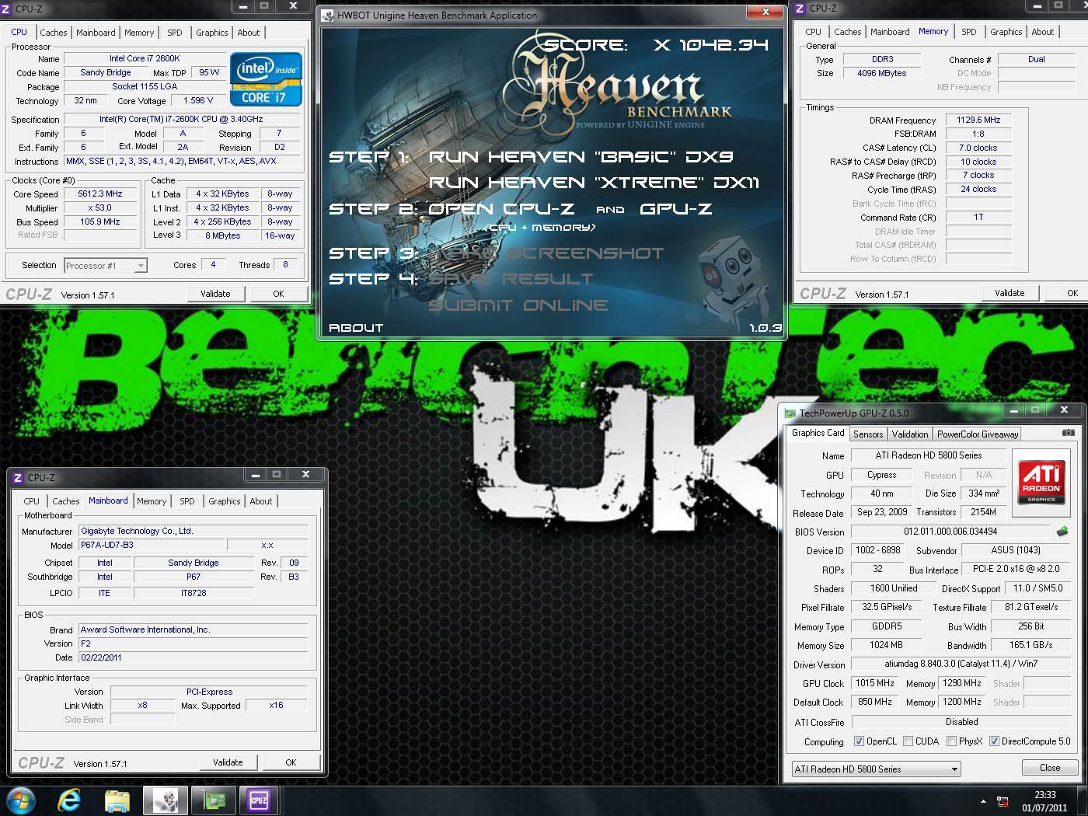Click TAKE SCREENSHOT in the Heaven app
Viewport: 1088px width, 816px height.
[x=546, y=253]
